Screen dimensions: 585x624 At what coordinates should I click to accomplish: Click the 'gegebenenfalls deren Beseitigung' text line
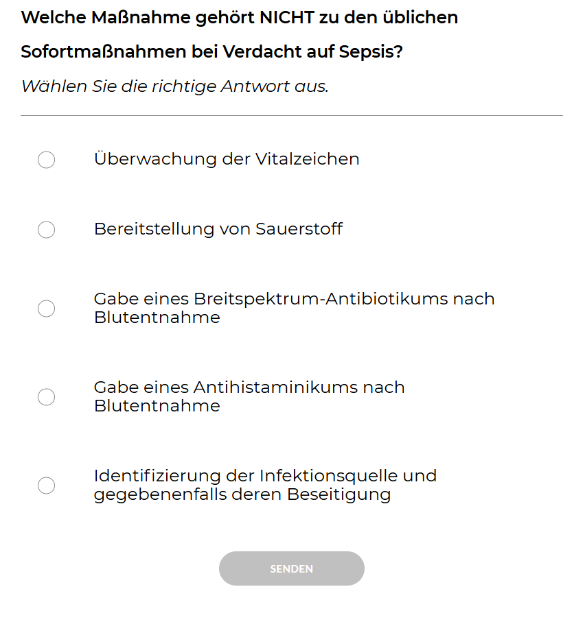[242, 494]
